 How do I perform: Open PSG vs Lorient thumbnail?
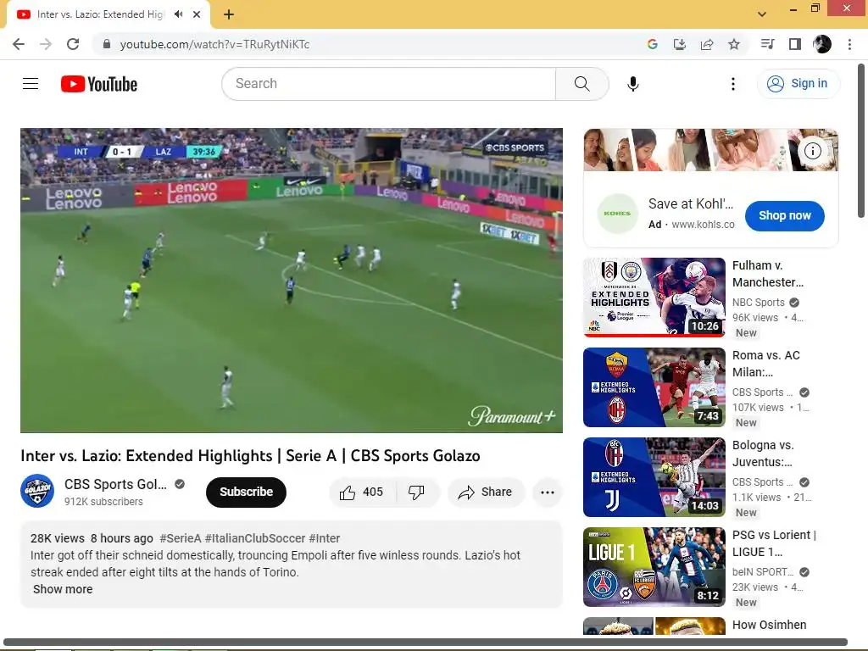[654, 566]
